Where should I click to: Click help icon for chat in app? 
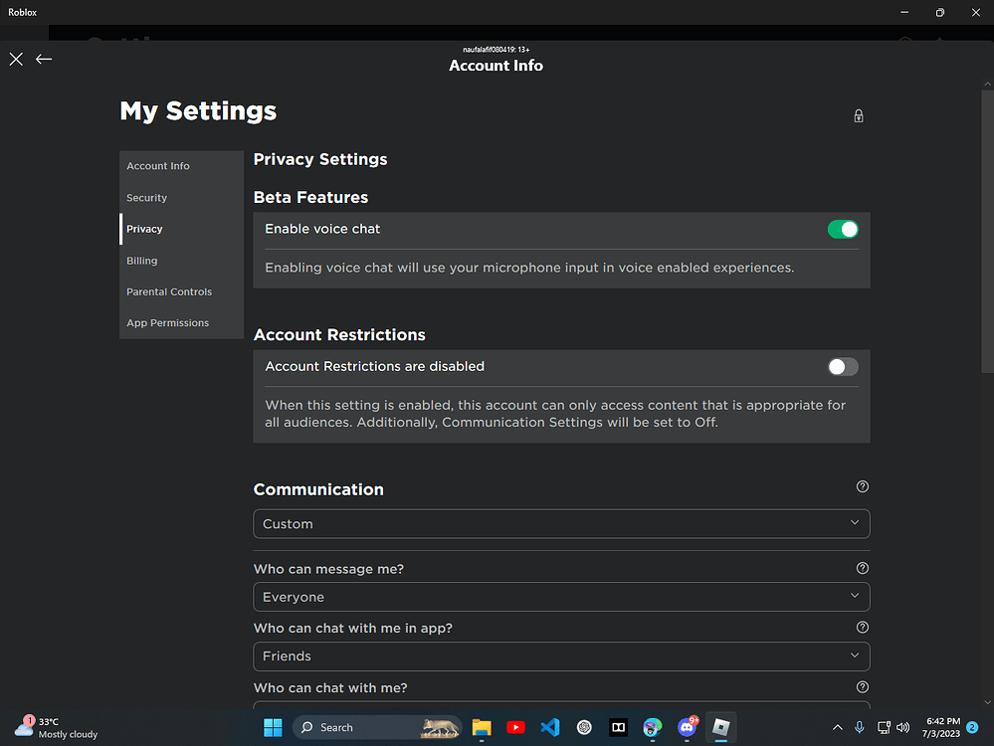862,628
